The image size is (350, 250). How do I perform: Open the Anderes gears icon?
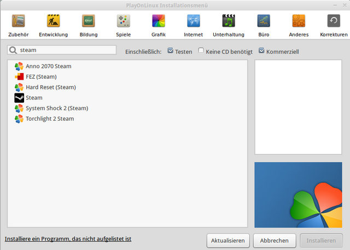299,21
